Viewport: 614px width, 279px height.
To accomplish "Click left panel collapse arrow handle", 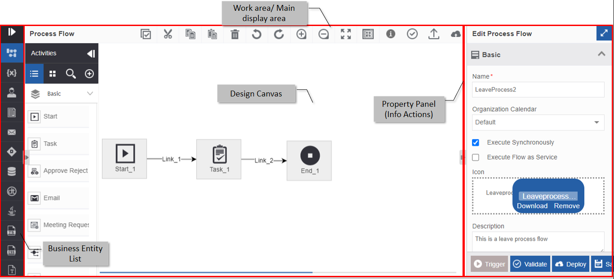I will click(x=26, y=157).
